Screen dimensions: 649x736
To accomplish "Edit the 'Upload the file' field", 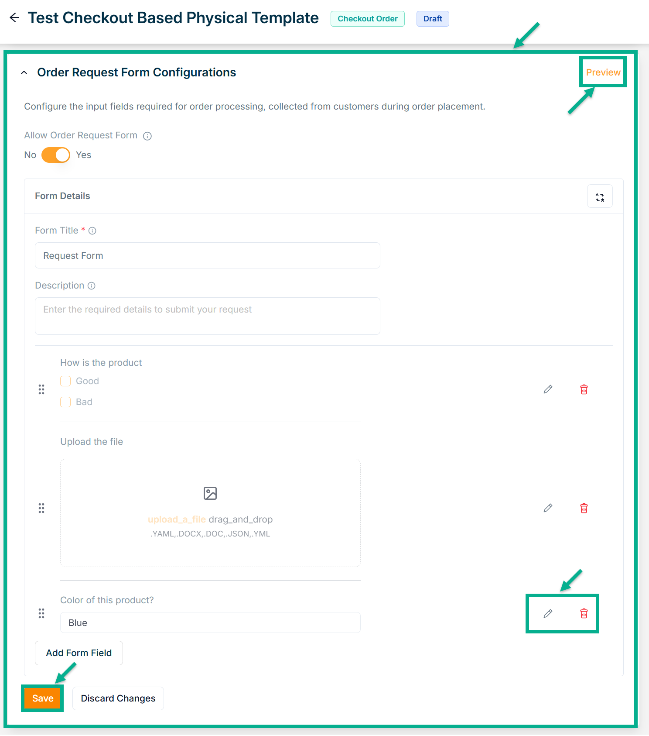I will (548, 508).
